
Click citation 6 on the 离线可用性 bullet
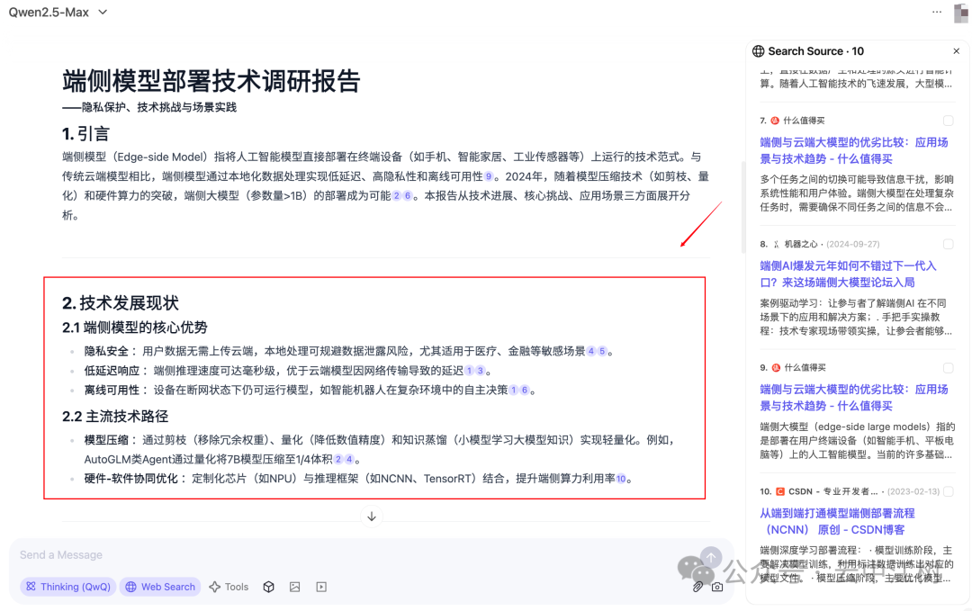click(525, 390)
